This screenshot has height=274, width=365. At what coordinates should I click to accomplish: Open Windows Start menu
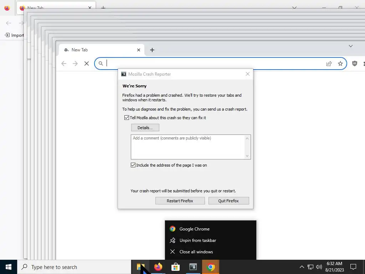click(9, 267)
